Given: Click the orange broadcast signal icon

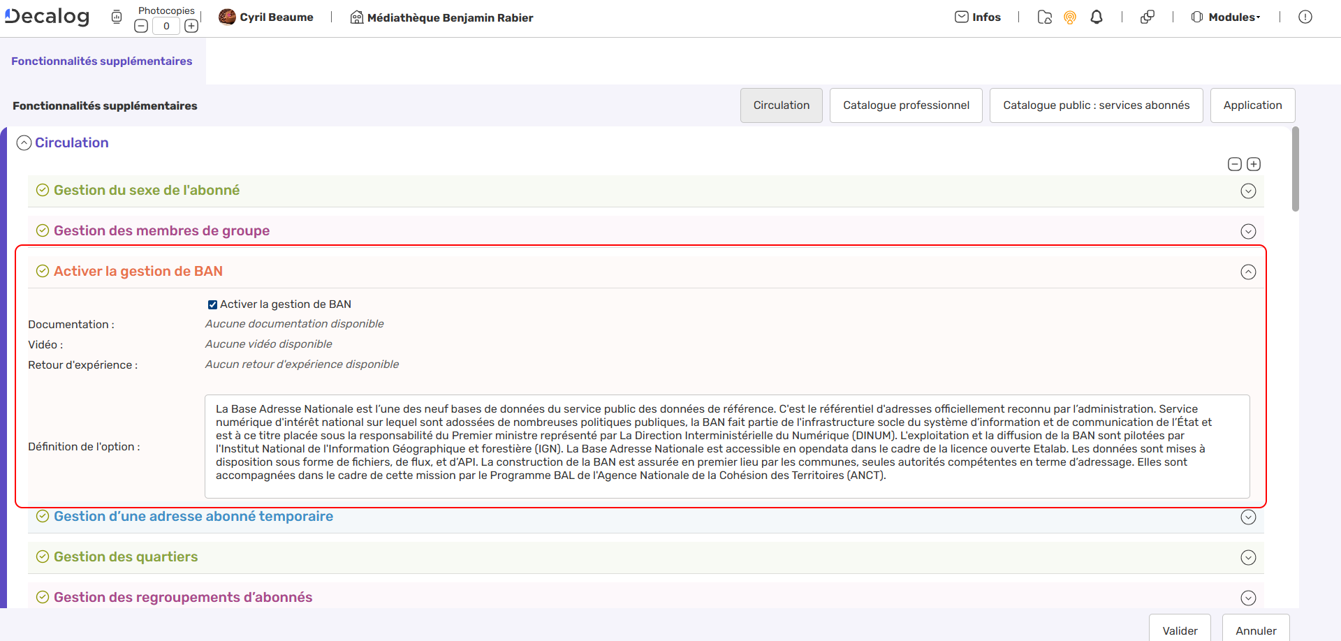Looking at the screenshot, I should pos(1070,17).
